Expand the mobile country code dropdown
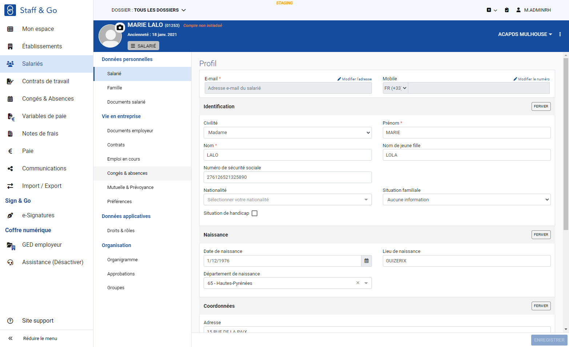This screenshot has width=569, height=347. pos(396,88)
